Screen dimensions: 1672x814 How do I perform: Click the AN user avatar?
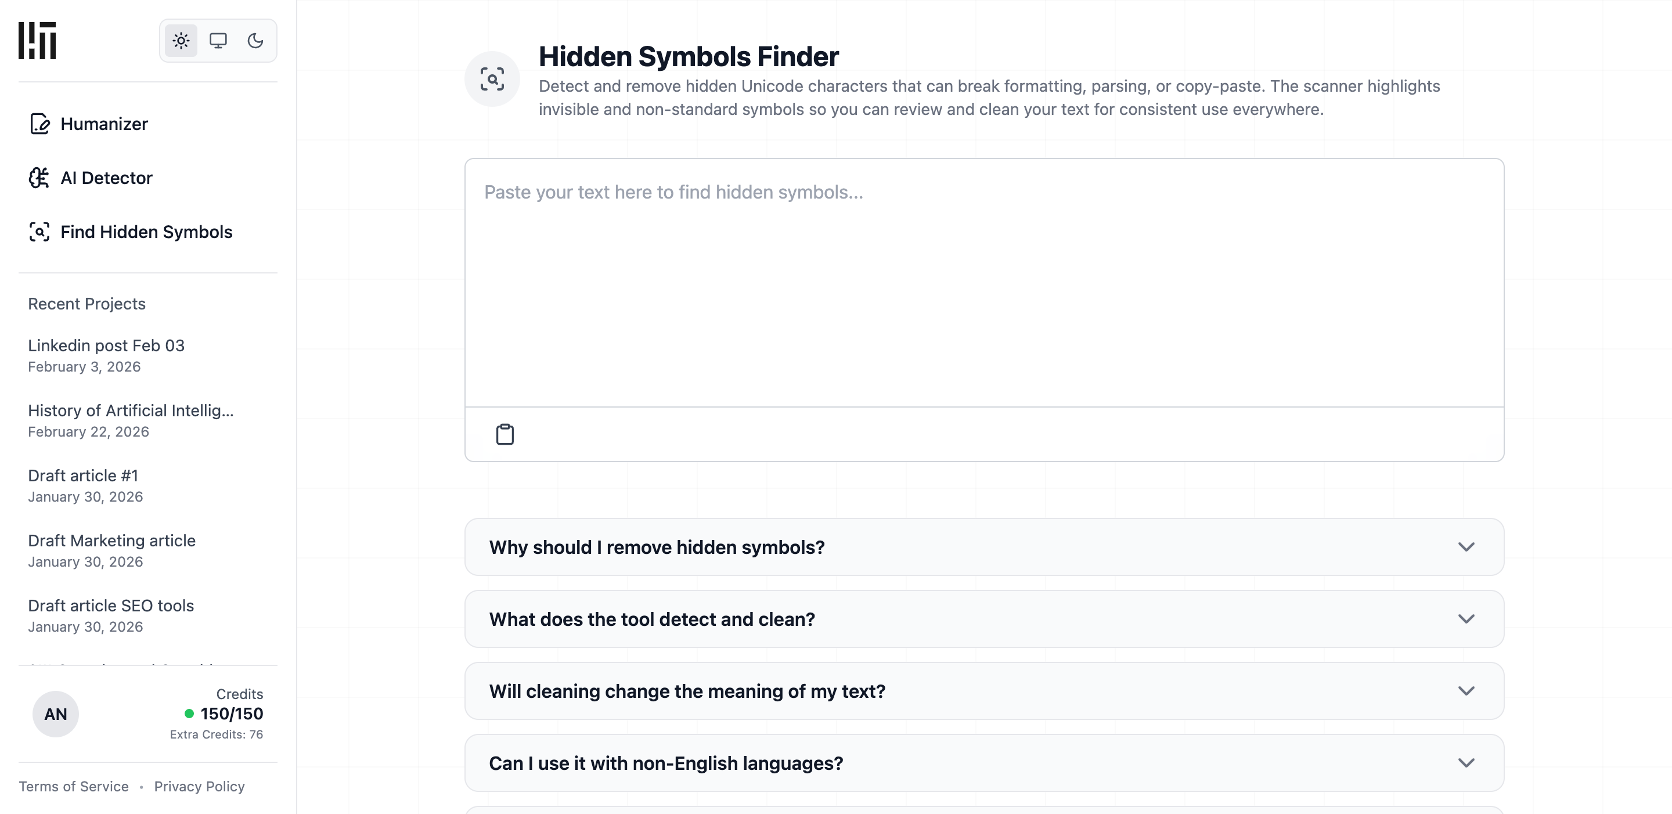[x=56, y=714]
